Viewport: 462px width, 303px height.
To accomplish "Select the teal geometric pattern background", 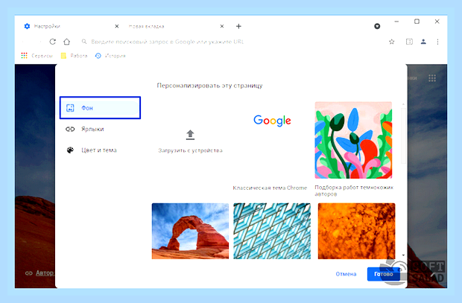I will tap(272, 231).
